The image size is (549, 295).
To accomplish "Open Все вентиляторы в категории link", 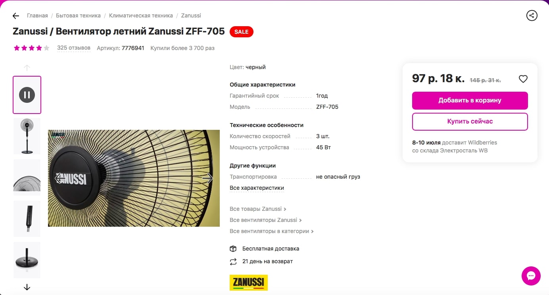I will coord(272,231).
